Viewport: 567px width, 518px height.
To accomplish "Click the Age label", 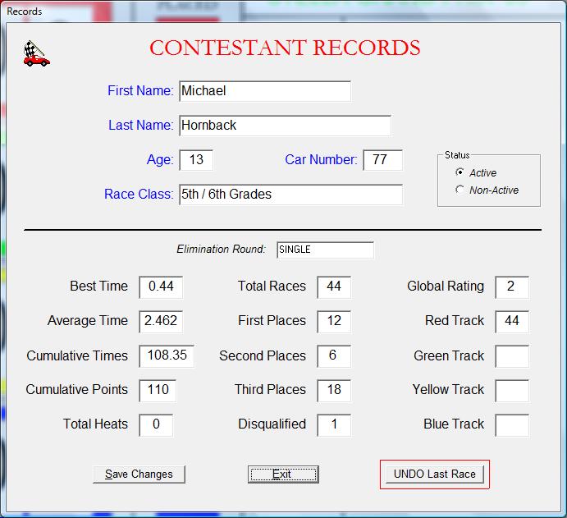I will [x=160, y=159].
